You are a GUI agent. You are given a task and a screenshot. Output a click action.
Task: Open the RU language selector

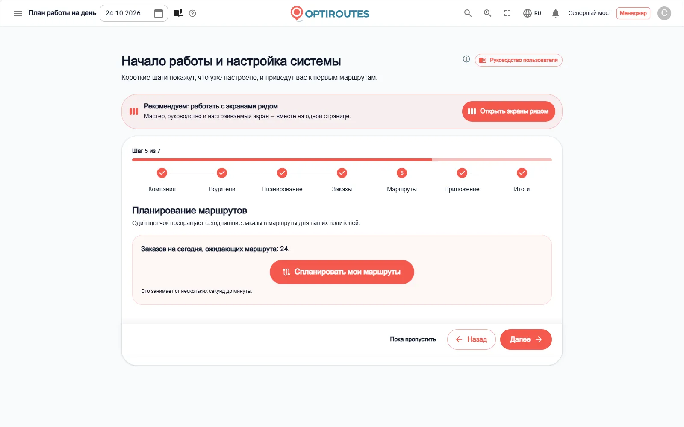click(532, 13)
